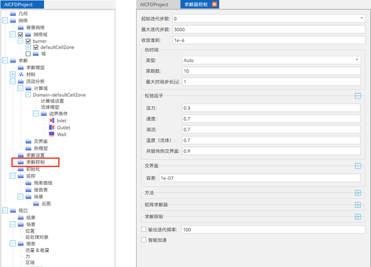
Task: Expand the defaultCellZone tree node
Action: [28, 47]
